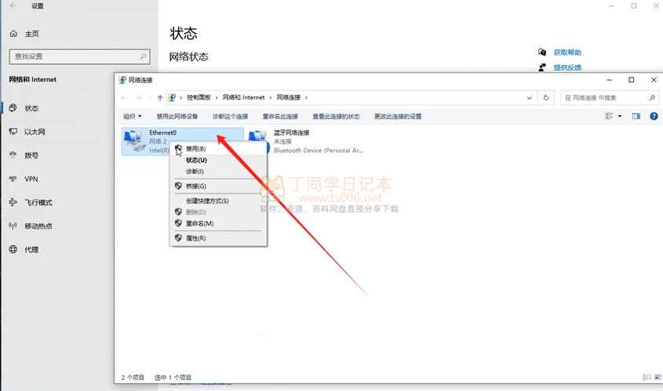Maximize the 网络连接 window
The width and height of the screenshot is (663, 391).
point(632,80)
